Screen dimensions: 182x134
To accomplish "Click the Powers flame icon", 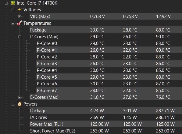I will (20, 104).
